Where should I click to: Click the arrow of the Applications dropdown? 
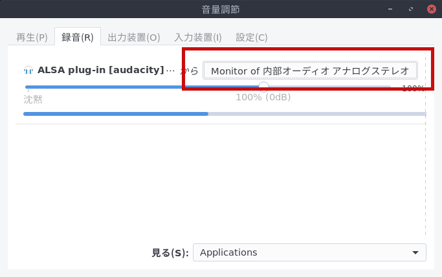pos(415,252)
